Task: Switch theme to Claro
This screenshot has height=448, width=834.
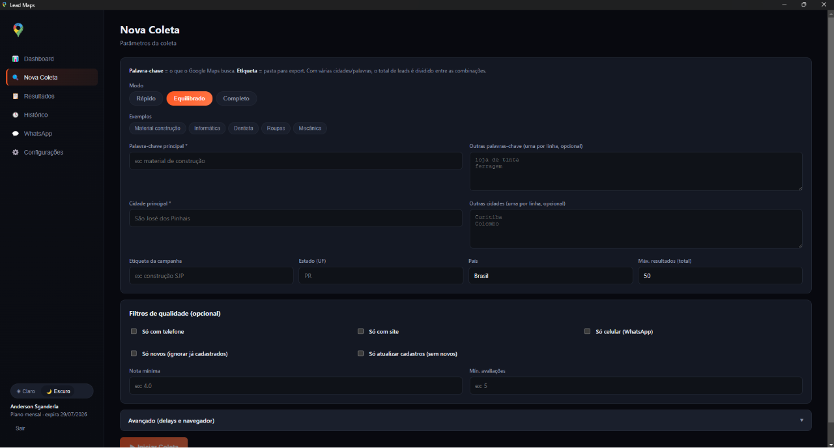Action: tap(26, 391)
